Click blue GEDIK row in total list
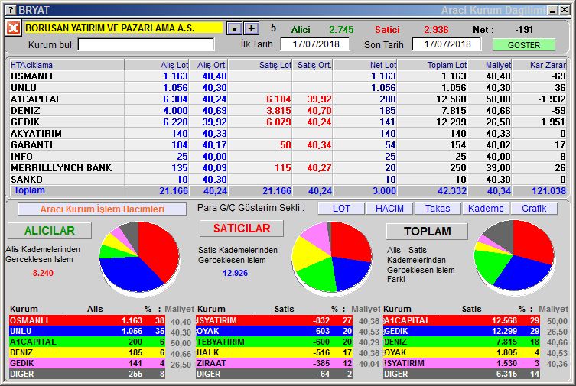576x386 pixels. pyautogui.click(x=461, y=331)
